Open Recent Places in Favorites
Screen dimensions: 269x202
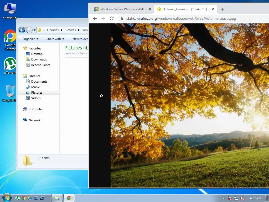tap(41, 65)
